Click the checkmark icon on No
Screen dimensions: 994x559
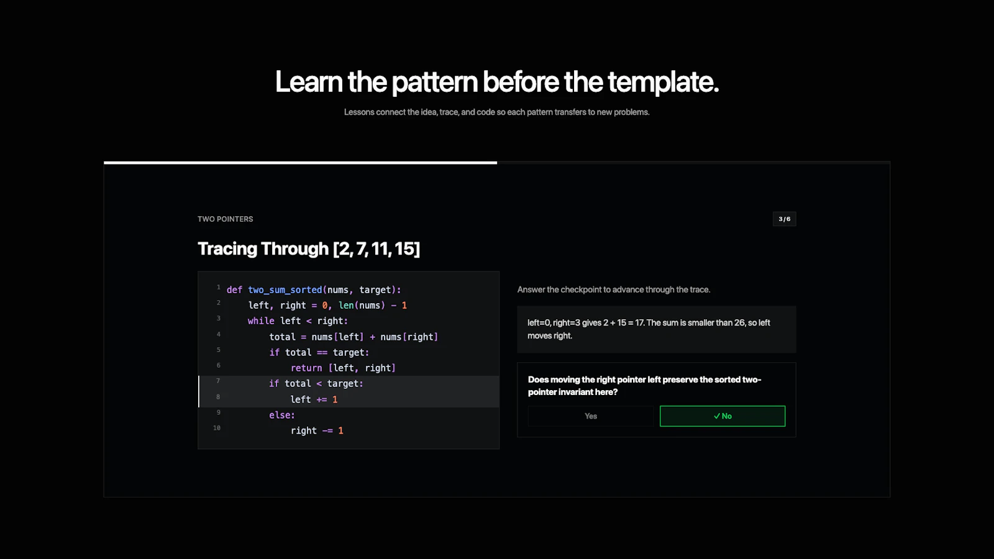tap(717, 416)
